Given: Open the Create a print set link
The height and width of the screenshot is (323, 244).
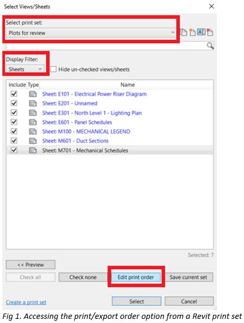Looking at the screenshot, I should tap(26, 302).
